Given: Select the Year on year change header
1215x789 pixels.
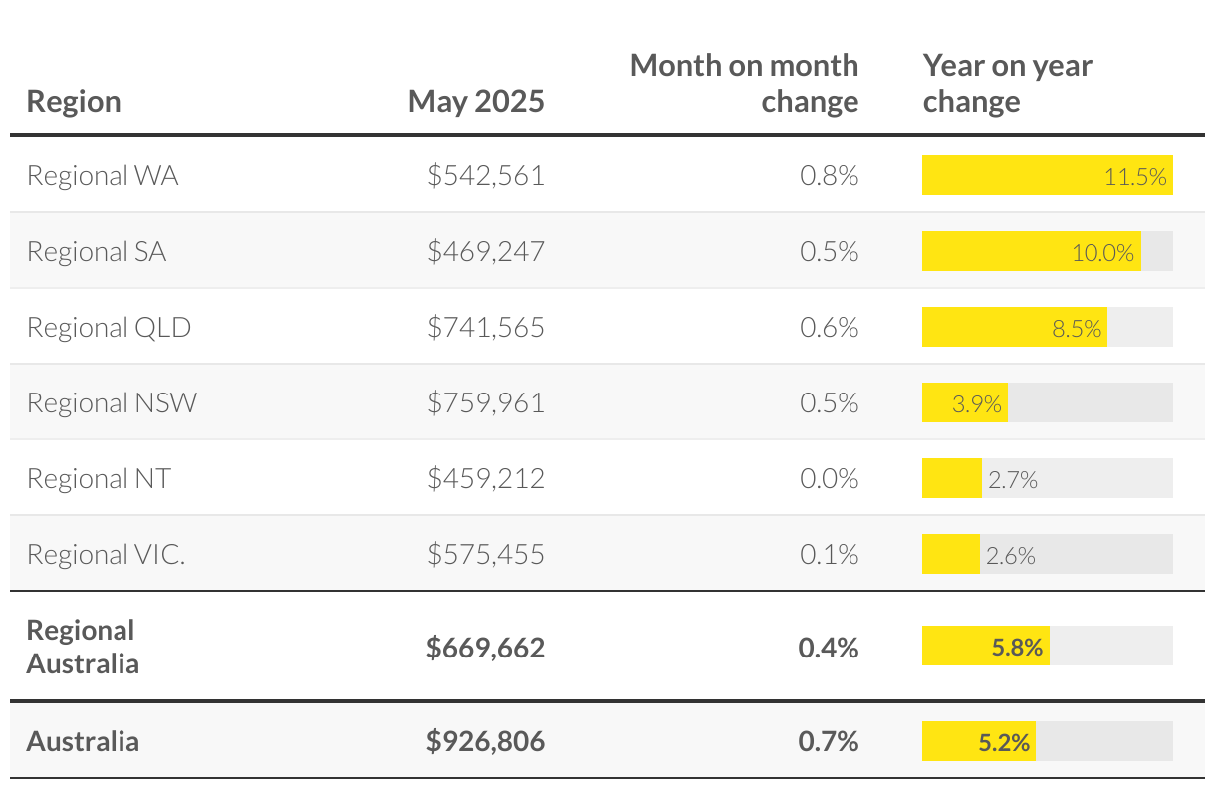Looking at the screenshot, I should 1007,84.
